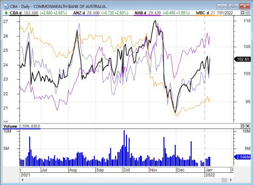Screen dimensions: 253x185
Task: Click the chart document icon in title bar
Action: pos(6,6)
